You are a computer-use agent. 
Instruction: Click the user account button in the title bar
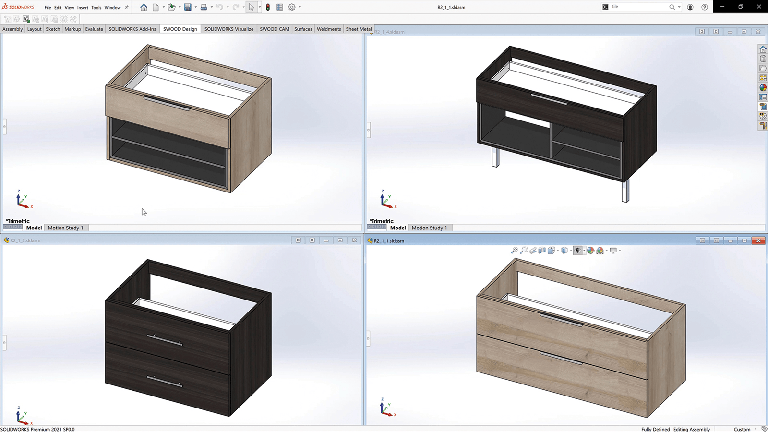690,7
